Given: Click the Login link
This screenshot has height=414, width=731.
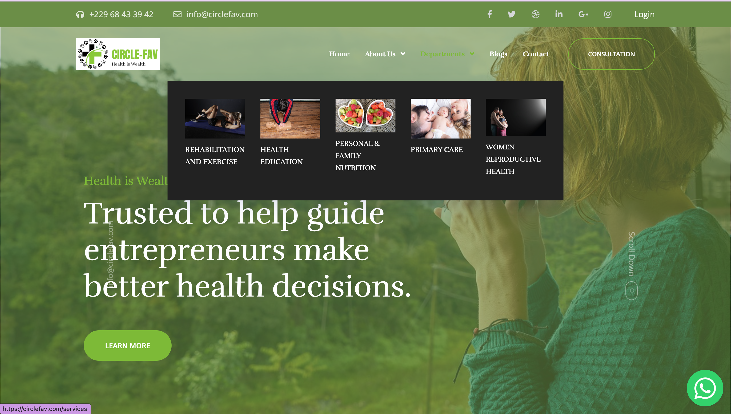Looking at the screenshot, I should pos(644,14).
